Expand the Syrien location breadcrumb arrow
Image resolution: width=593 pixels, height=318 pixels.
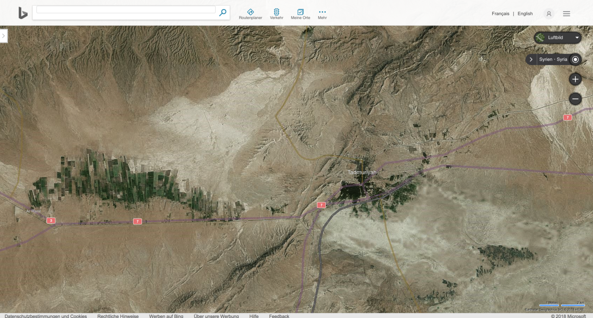[x=531, y=60]
